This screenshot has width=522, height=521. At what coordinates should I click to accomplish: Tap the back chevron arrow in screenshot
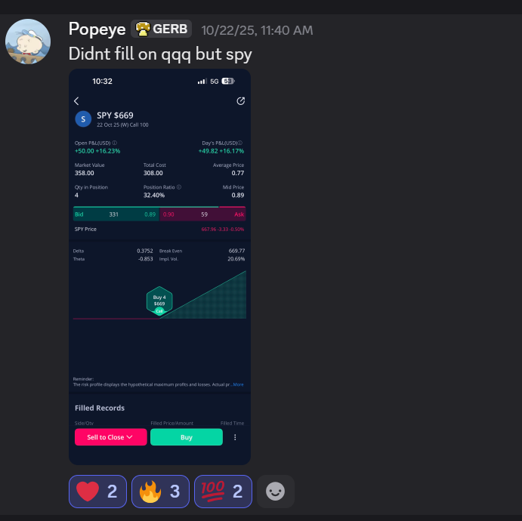point(76,101)
